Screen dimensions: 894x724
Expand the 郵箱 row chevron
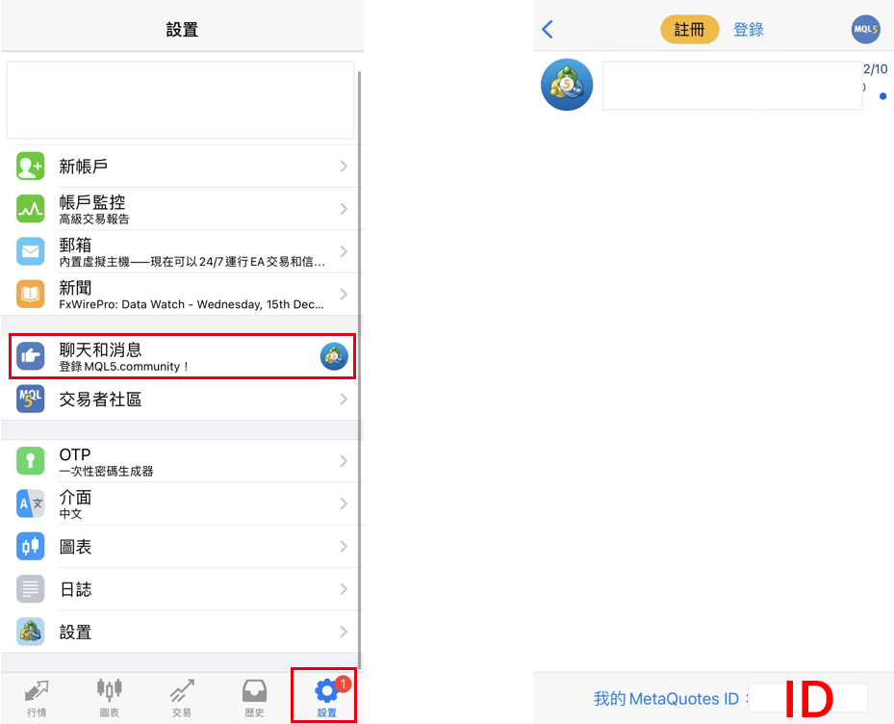(344, 251)
